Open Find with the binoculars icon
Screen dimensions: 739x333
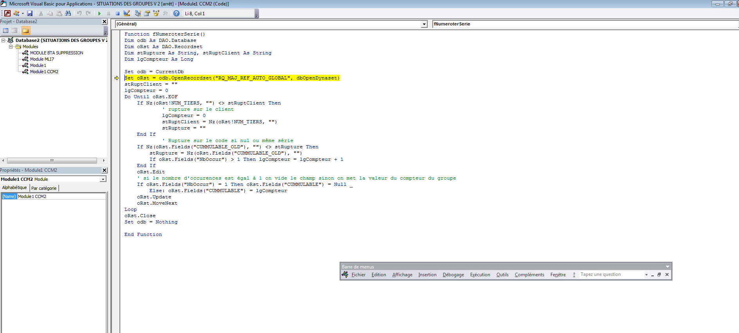coord(68,13)
